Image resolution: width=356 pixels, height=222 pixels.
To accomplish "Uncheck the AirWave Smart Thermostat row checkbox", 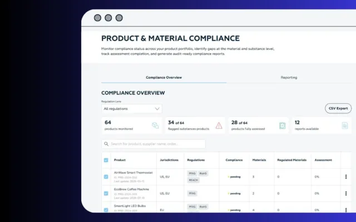I will 106,176.
